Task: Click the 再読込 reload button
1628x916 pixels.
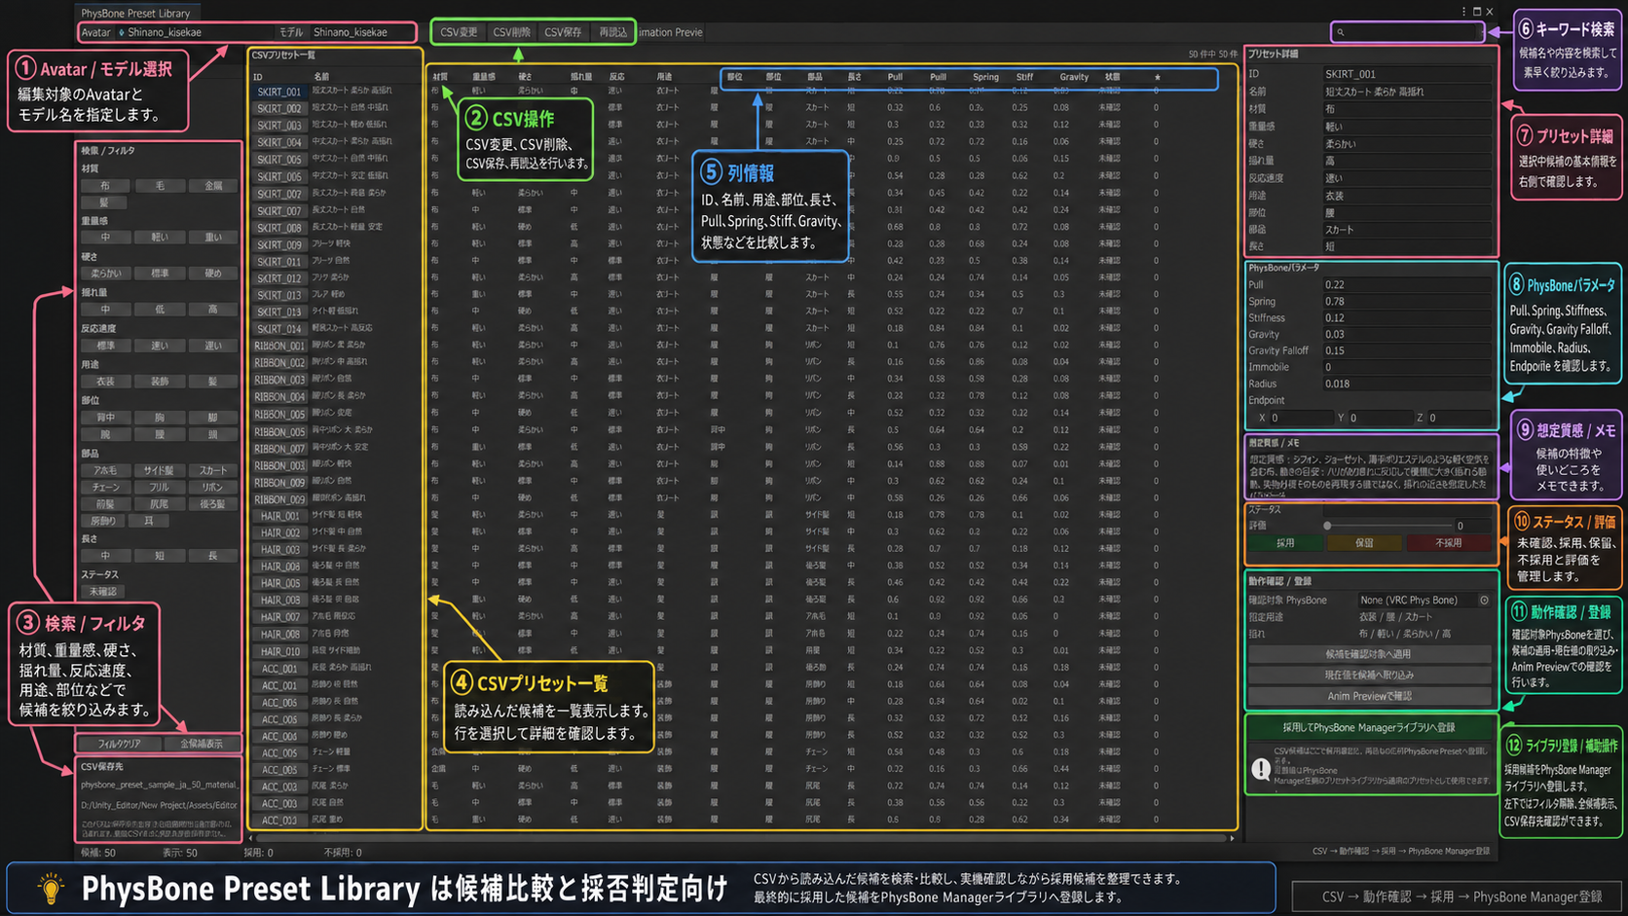Action: (612, 32)
